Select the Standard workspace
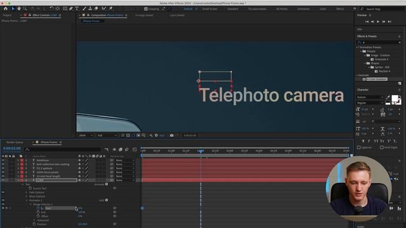Image resolution: width=406 pixels, height=228 pixels. point(233,9)
